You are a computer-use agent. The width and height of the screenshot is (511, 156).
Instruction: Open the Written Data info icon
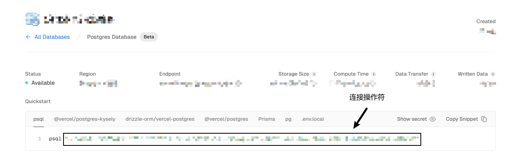[493, 74]
